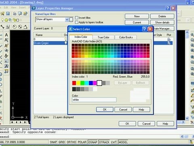The width and height of the screenshot is (194, 146).
Task: Toggle ORTHO mode in status bar
Action: point(72,142)
